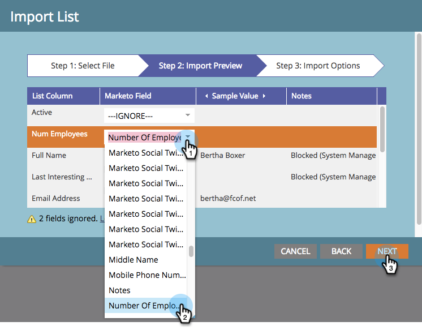
Task: Click the 2 fields ignored message
Action: pos(68,218)
